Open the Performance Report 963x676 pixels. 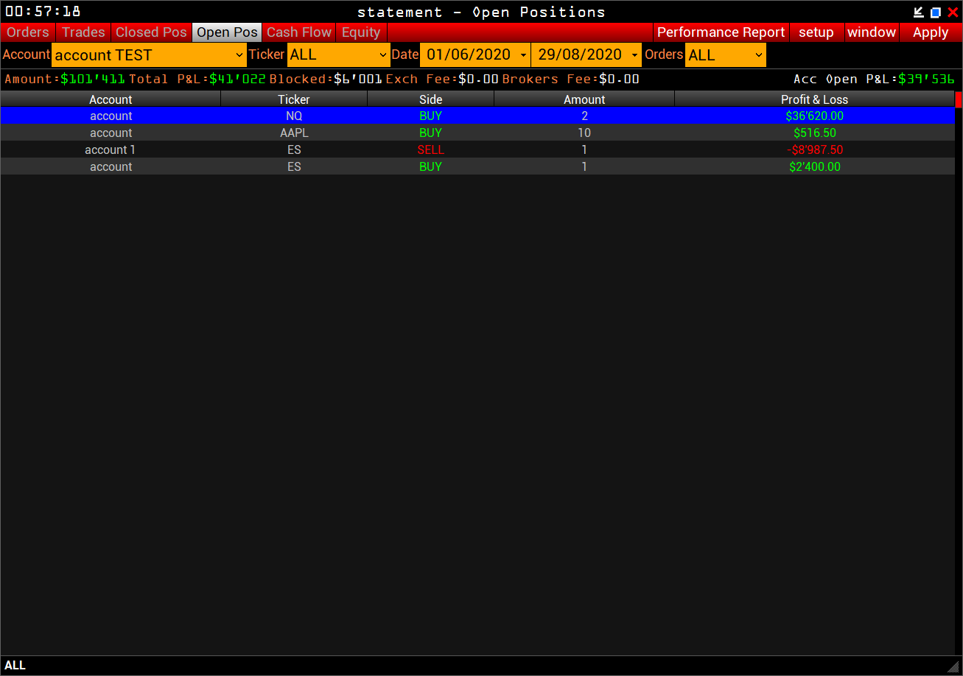pos(721,32)
